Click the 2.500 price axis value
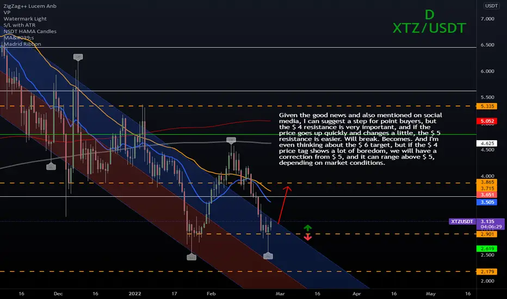The width and height of the screenshot is (507, 299). 487,255
